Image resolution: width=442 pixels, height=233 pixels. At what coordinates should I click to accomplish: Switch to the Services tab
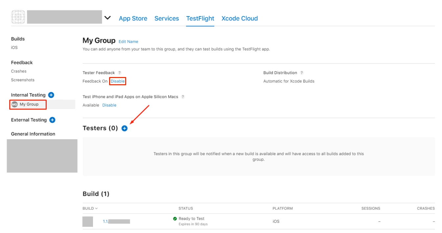pos(167,18)
